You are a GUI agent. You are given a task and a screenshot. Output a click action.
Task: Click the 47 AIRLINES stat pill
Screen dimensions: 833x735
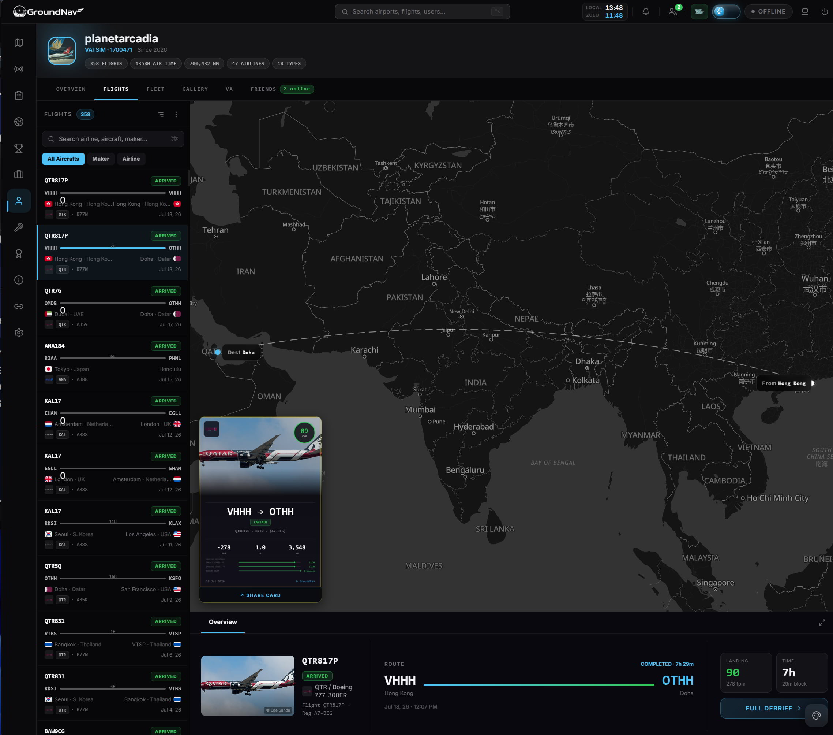click(x=248, y=64)
